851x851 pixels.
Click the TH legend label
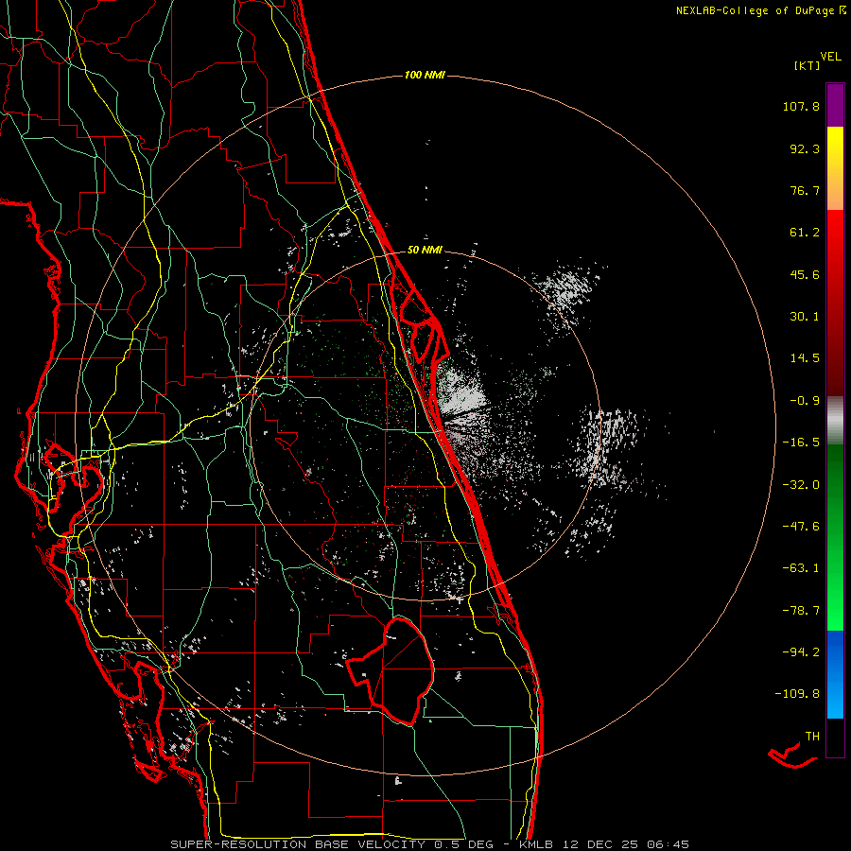tap(812, 737)
